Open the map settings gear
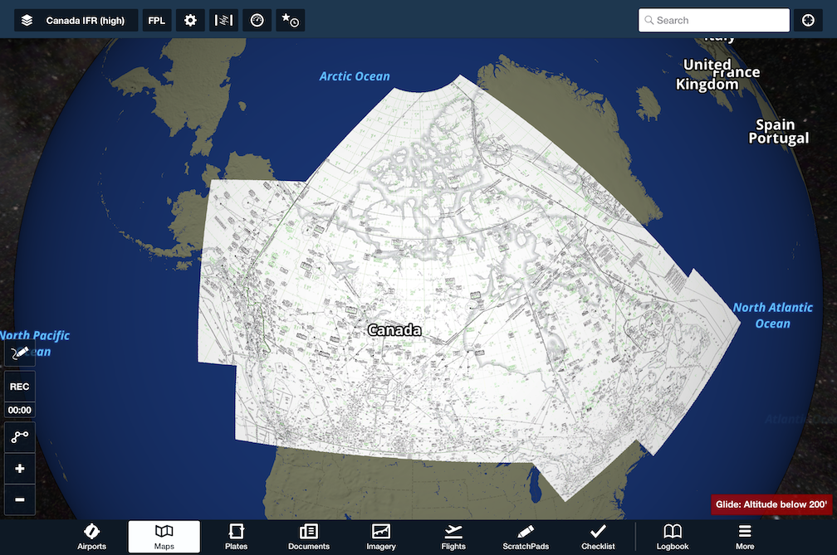Viewport: 837px width, 555px height. (x=190, y=20)
